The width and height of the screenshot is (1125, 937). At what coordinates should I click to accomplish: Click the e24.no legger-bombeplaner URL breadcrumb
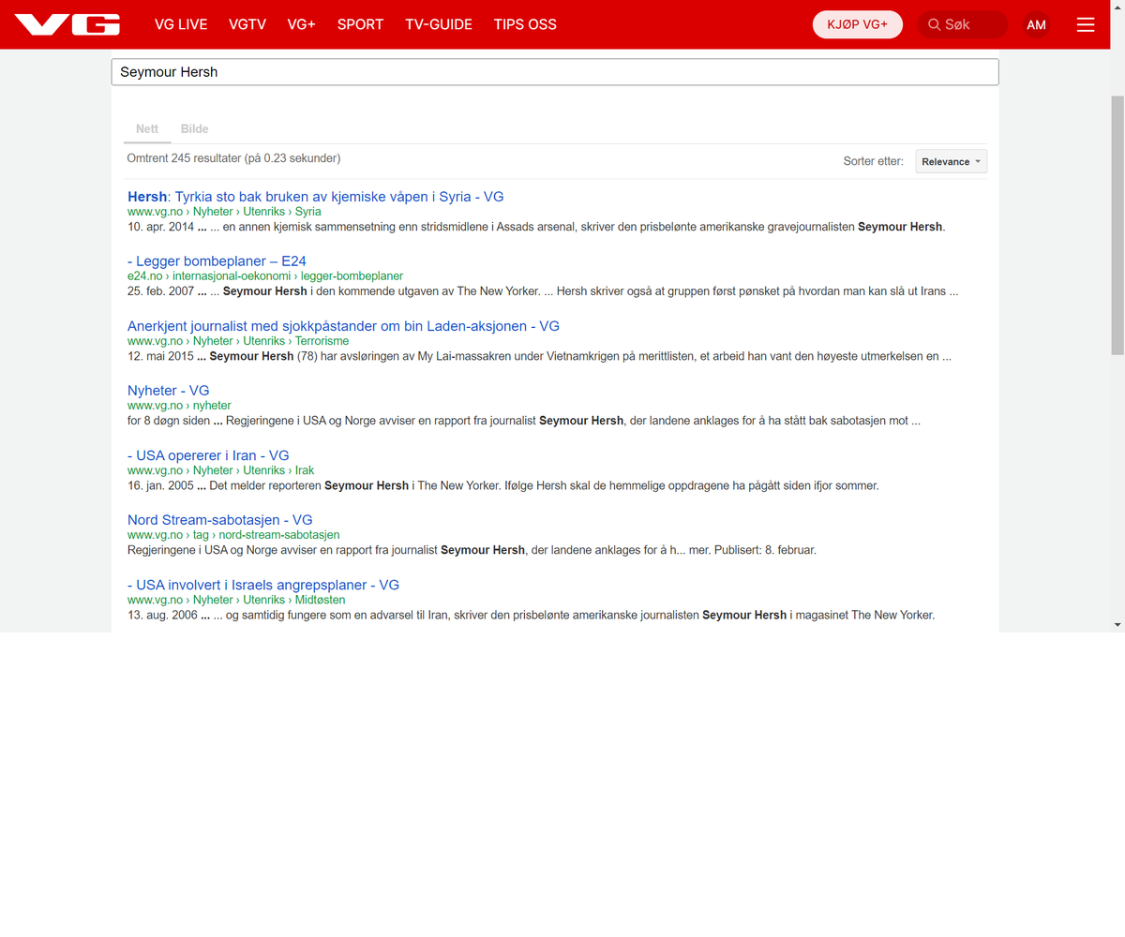pyautogui.click(x=265, y=276)
